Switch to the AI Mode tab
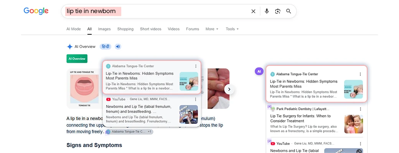399x153 pixels. (74, 29)
